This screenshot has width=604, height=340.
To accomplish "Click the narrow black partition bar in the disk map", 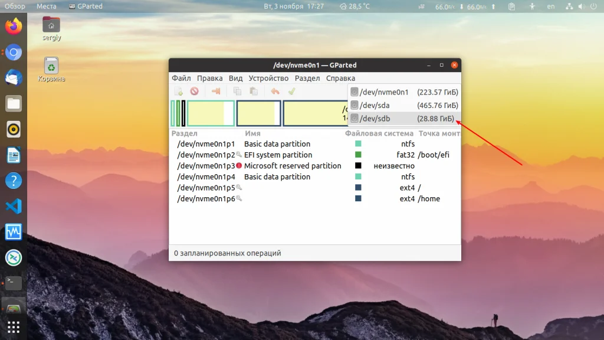I will click(x=183, y=113).
